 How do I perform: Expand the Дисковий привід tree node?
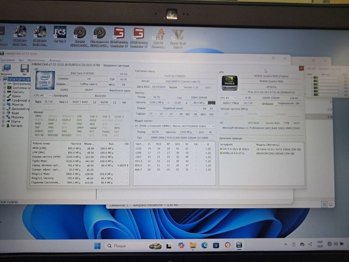tap(4, 109)
